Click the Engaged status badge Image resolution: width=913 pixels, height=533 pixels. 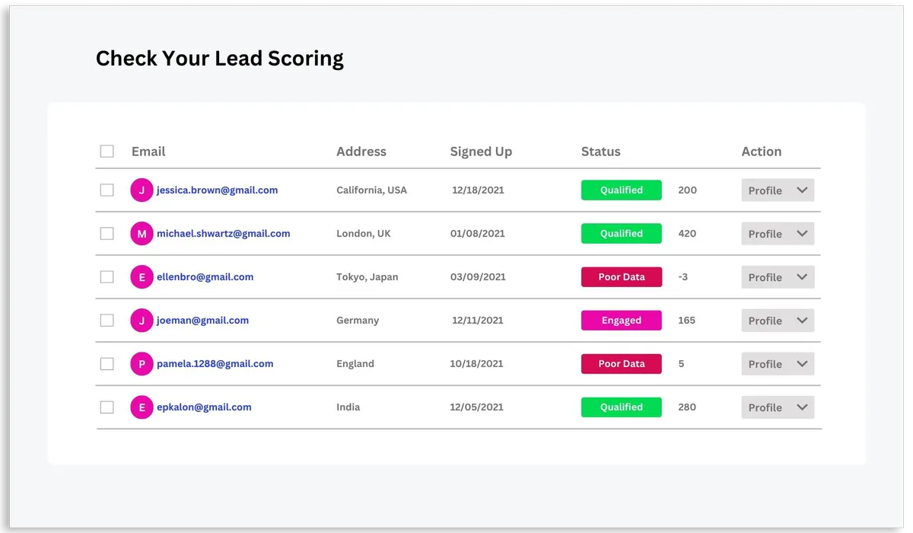pyautogui.click(x=622, y=321)
